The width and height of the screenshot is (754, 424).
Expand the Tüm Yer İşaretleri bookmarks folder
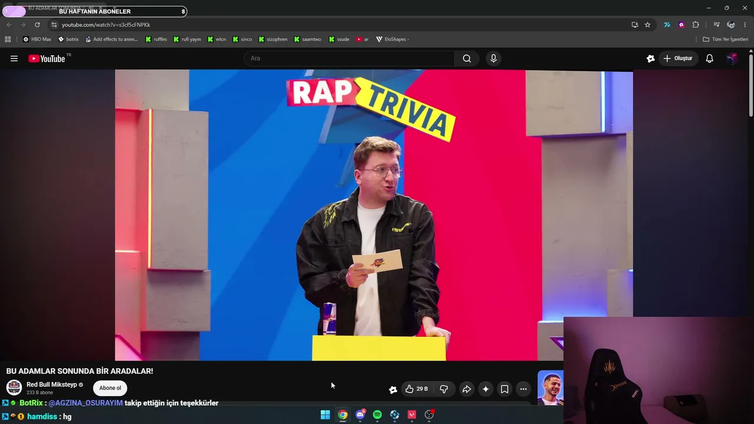(725, 39)
